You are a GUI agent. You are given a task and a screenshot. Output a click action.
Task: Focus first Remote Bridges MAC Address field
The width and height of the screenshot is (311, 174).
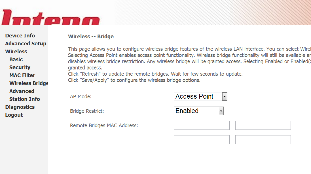click(202, 125)
